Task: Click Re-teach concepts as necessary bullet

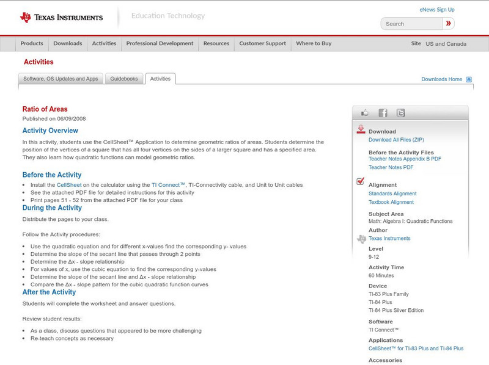Action: click(72, 338)
